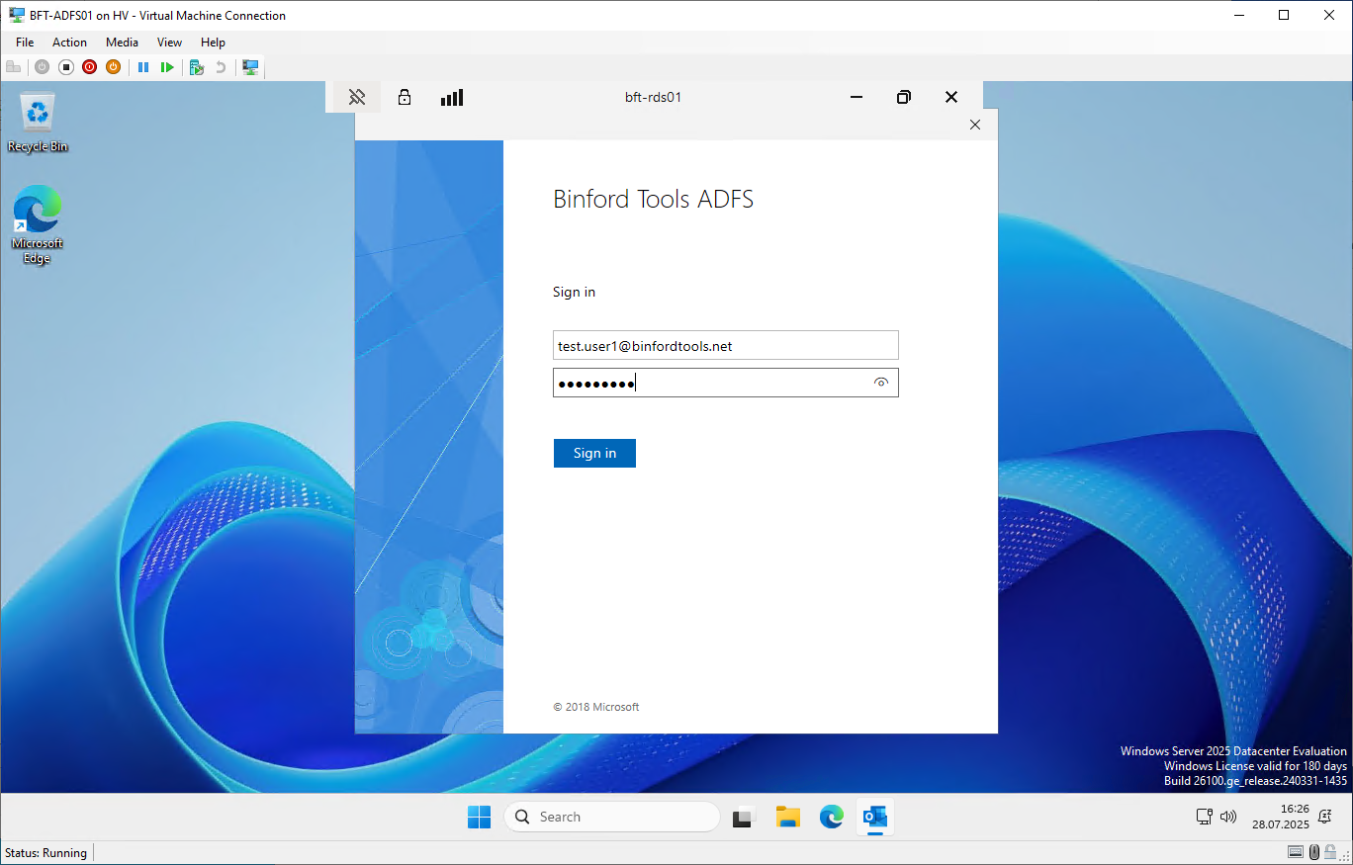The height and width of the screenshot is (865, 1353).
Task: Click the © 2018 Microsoft footer text
Action: click(x=596, y=707)
